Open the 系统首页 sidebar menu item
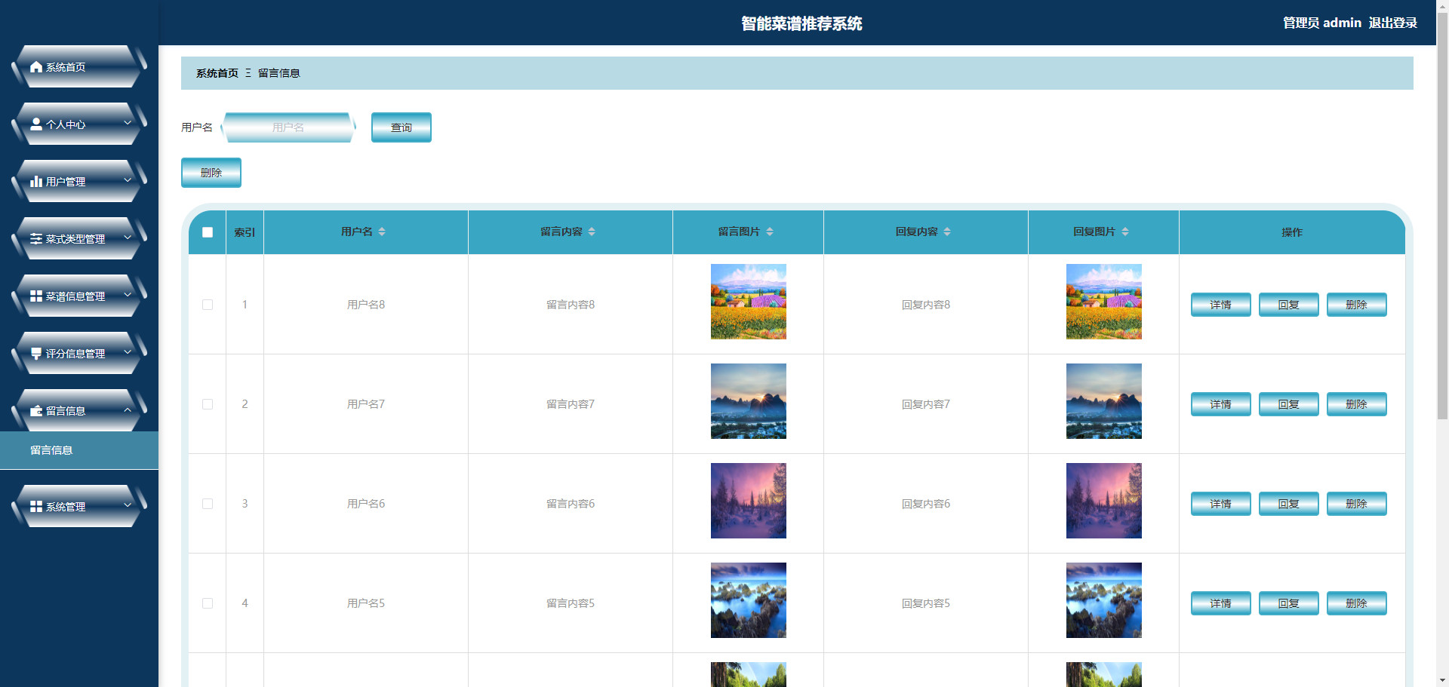Viewport: 1449px width, 687px height. [78, 66]
